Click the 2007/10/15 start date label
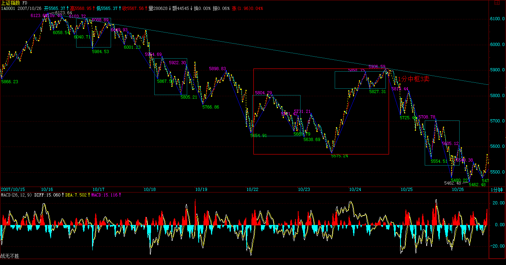The image size is (506, 265). click(13, 190)
